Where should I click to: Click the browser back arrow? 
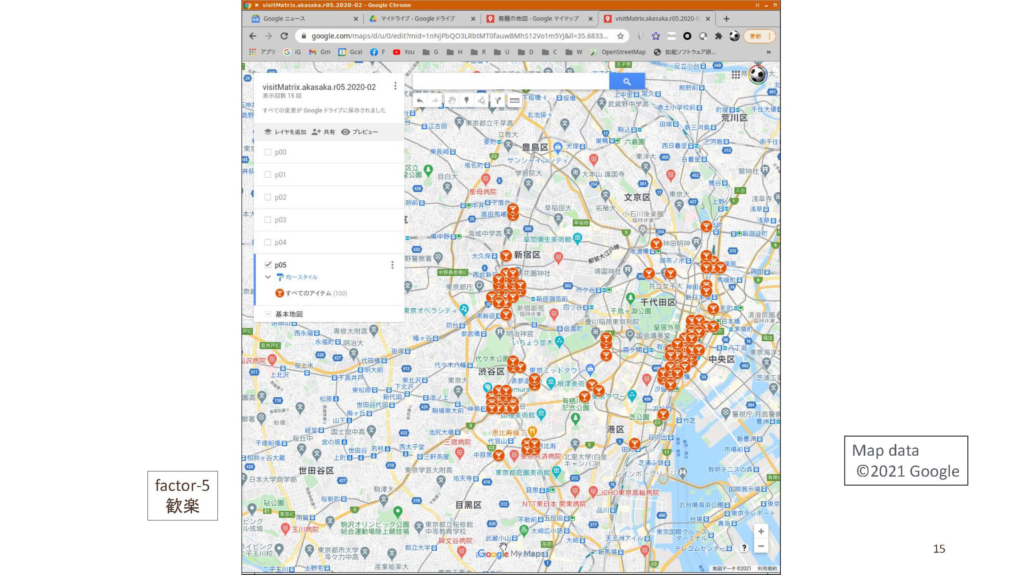[x=253, y=36]
